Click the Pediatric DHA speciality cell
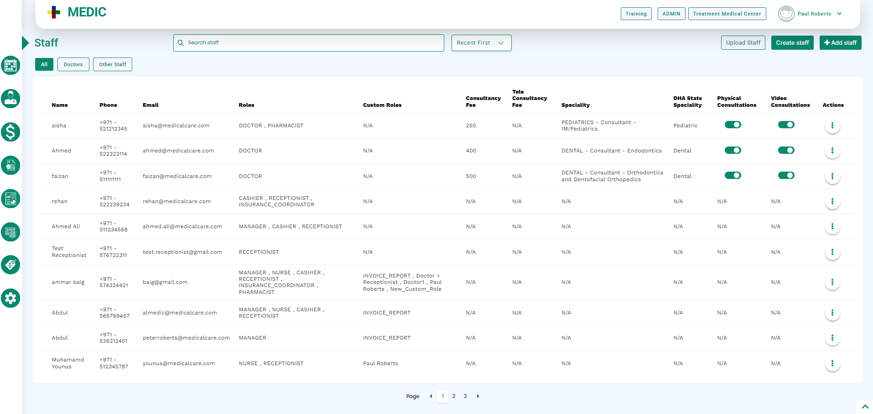This screenshot has width=873, height=414. click(x=686, y=126)
